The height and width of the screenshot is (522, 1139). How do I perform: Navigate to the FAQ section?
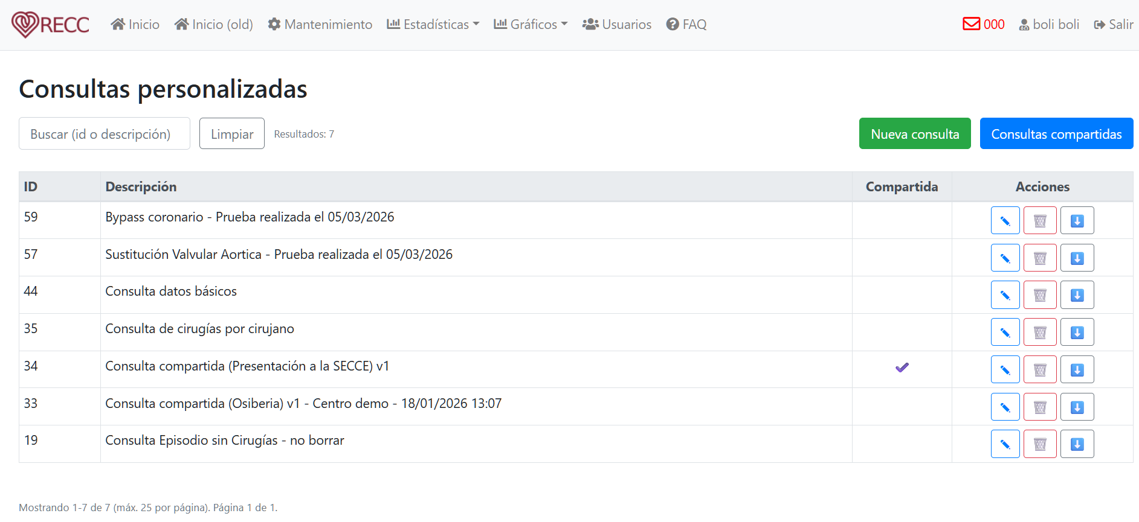pyautogui.click(x=686, y=24)
